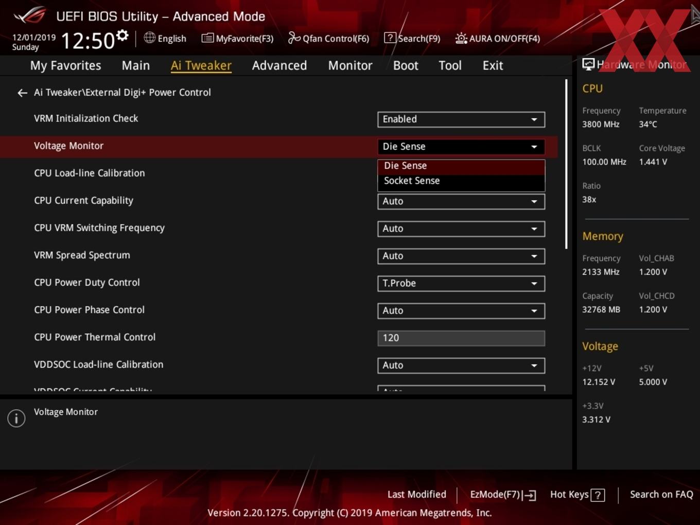
Task: Open VRM Spread Spectrum dropdown
Action: tap(461, 256)
